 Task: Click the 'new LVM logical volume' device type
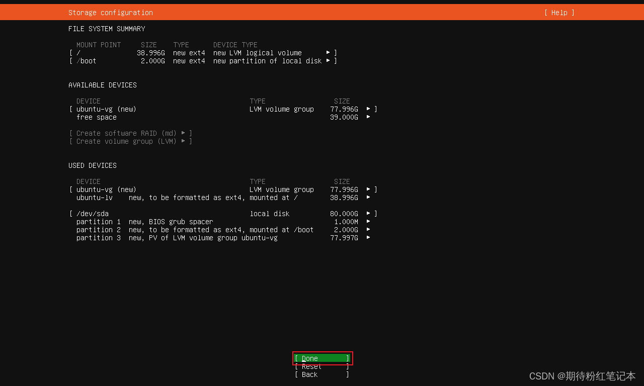(258, 53)
